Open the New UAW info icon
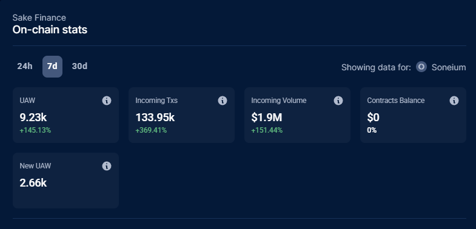Screen dimensions: 476x229 (107, 166)
